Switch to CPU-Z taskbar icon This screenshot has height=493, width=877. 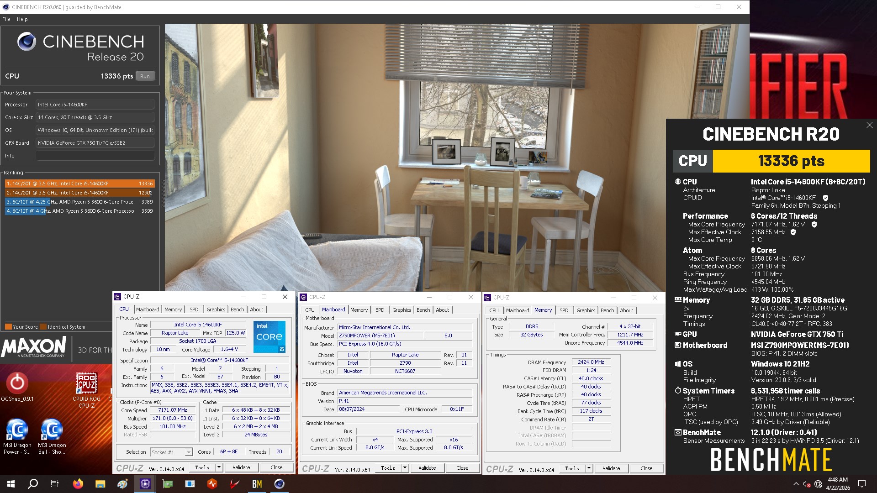click(x=145, y=484)
